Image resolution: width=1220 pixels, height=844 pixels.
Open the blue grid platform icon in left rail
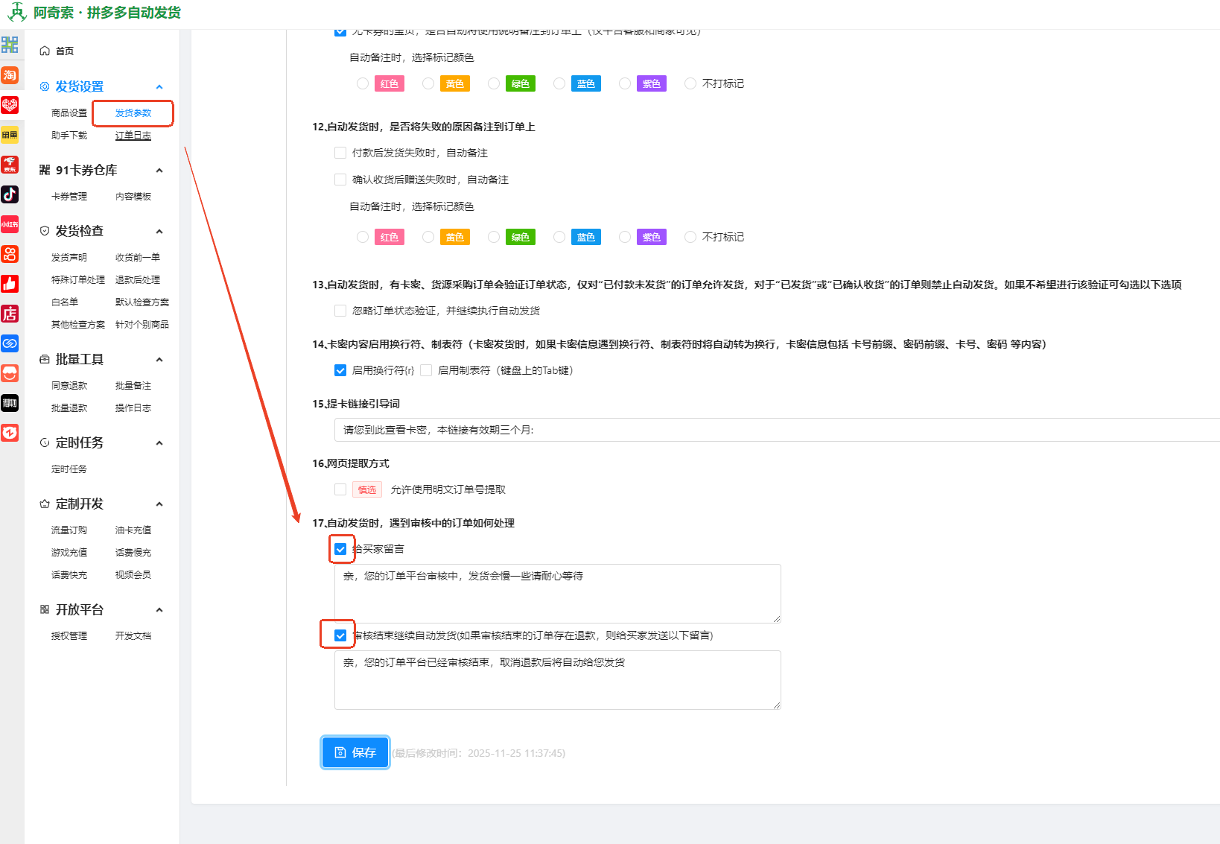[10, 45]
